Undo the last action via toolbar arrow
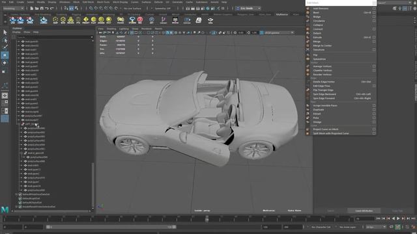Viewport: 417px width, 234px height. click(47, 8)
